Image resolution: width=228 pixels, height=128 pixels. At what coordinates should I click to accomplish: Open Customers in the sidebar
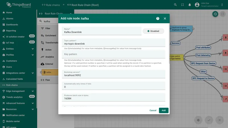(x=18, y=61)
